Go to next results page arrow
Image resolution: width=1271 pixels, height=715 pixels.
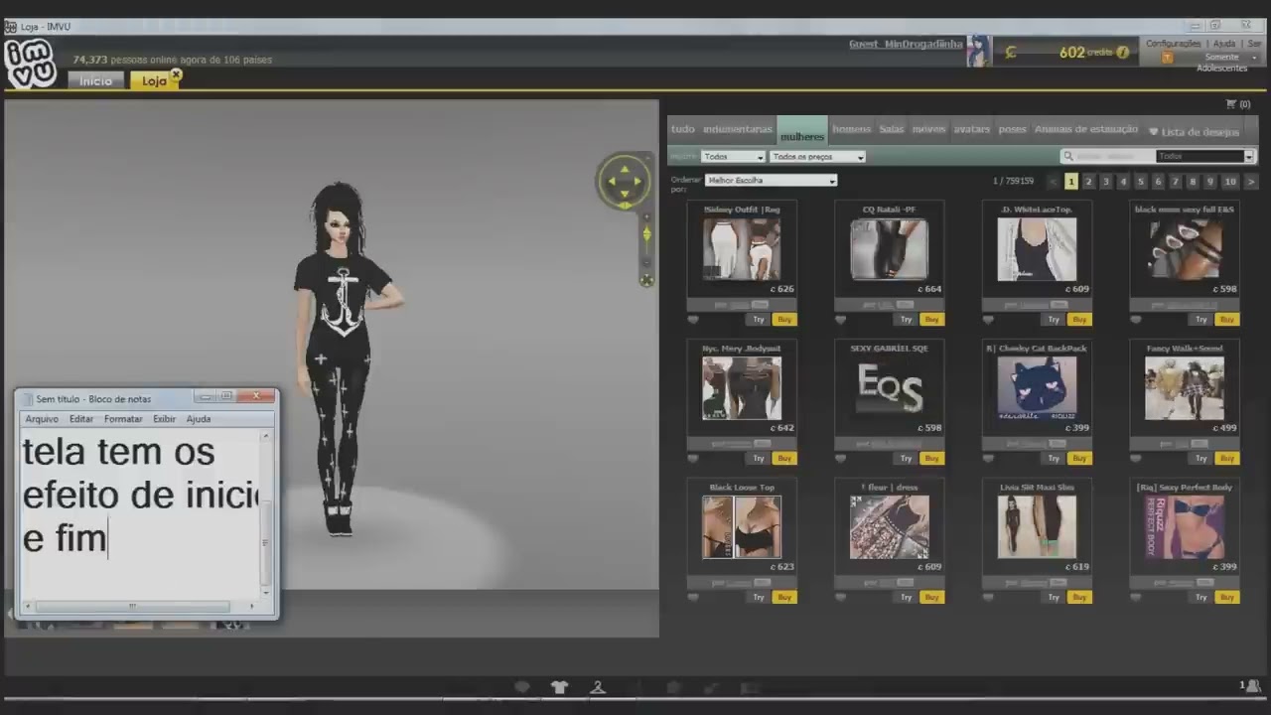tap(1250, 182)
